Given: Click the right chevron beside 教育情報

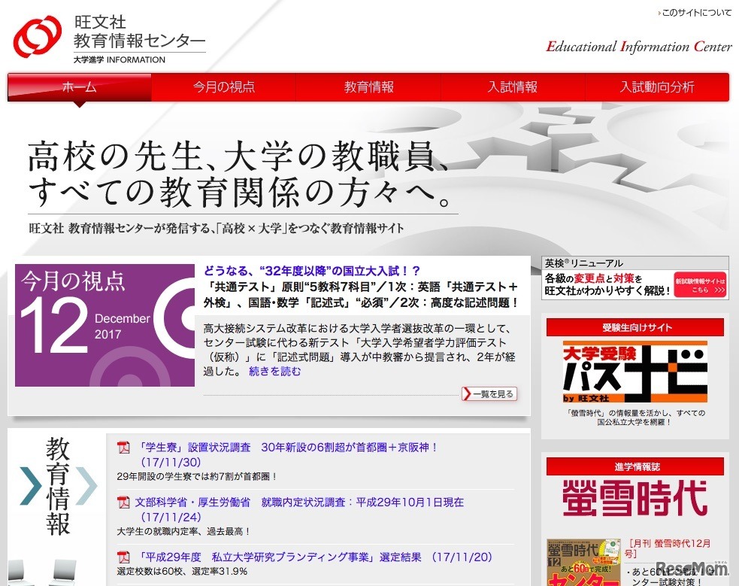Looking at the screenshot, I should click(86, 486).
